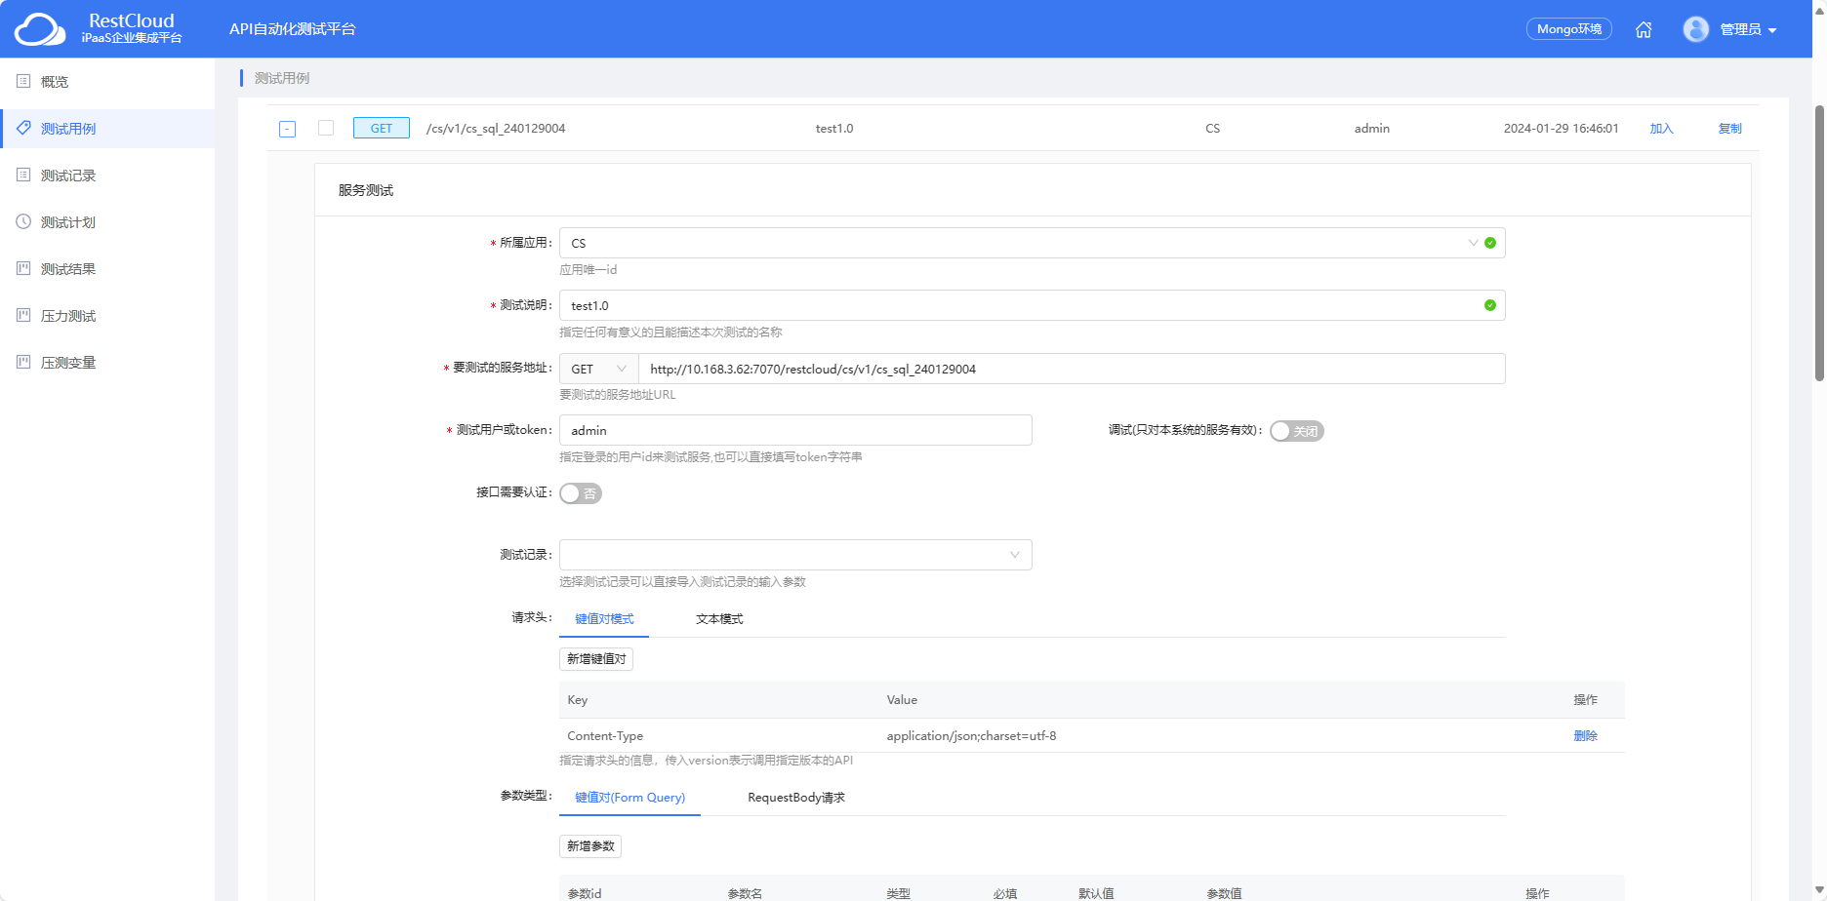Select the 测试用例 tag icon in sidebar
The height and width of the screenshot is (901, 1827).
(23, 128)
